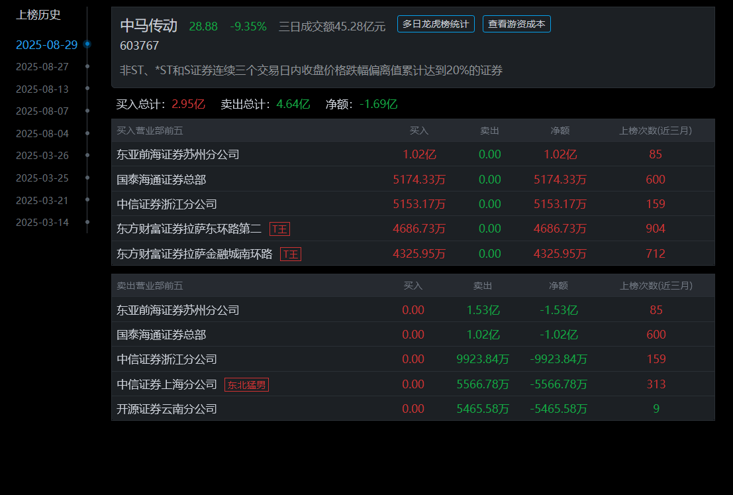Click the 东北猛男 tag
733x495 pixels.
click(247, 384)
